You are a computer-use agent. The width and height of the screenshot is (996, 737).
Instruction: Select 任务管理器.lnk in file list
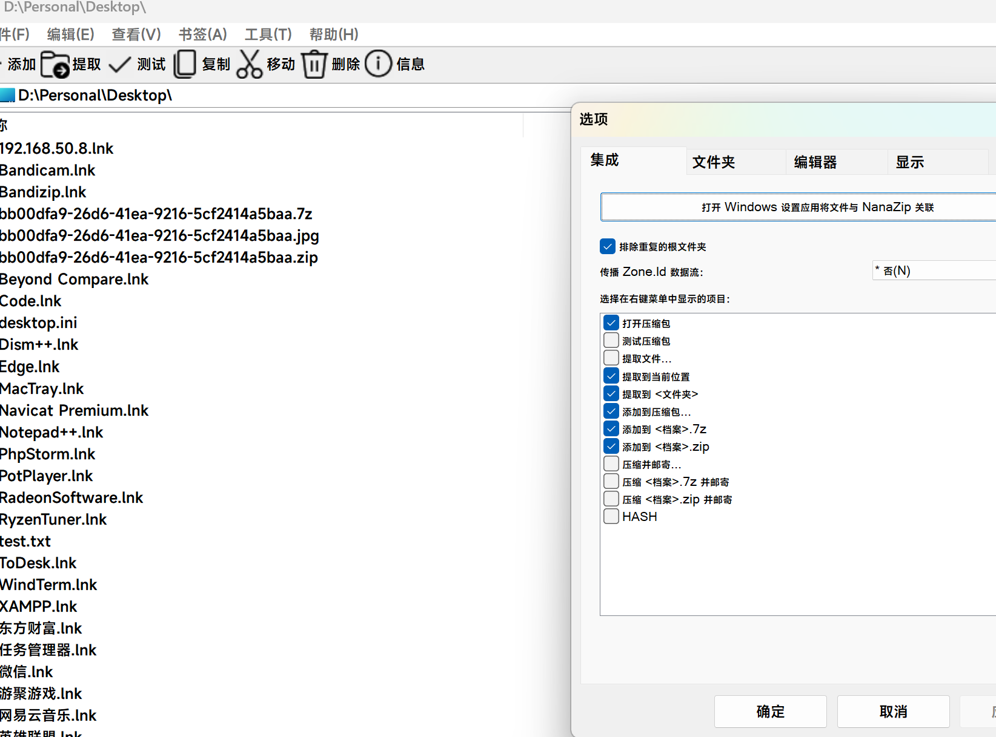(x=48, y=650)
